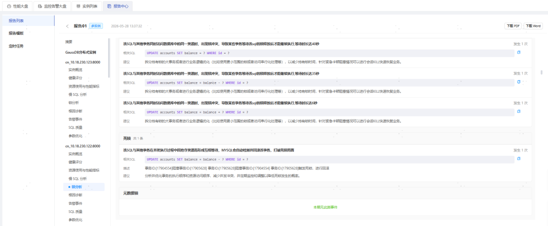Copy the SQL of the 死锁 deadlock entry
This screenshot has width=548, height=226.
tap(519, 159)
